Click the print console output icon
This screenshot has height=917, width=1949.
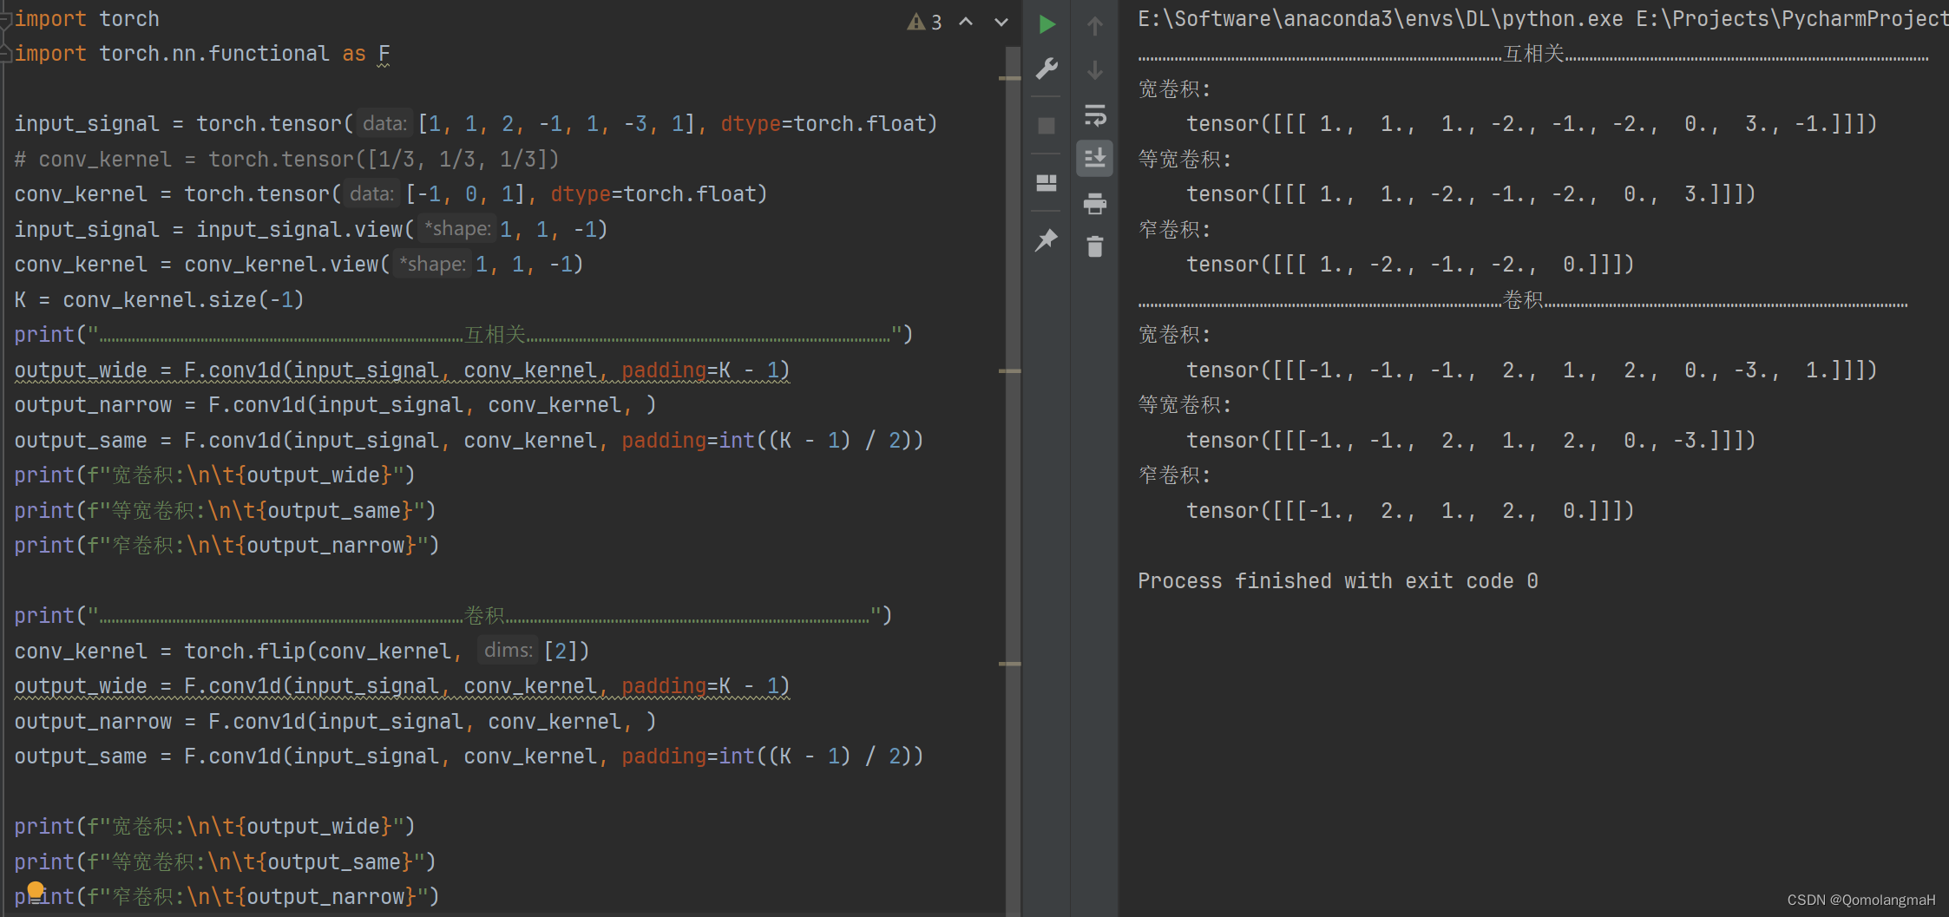(1095, 203)
